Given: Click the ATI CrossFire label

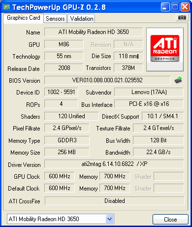Looking at the screenshot, I should click(x=25, y=201).
